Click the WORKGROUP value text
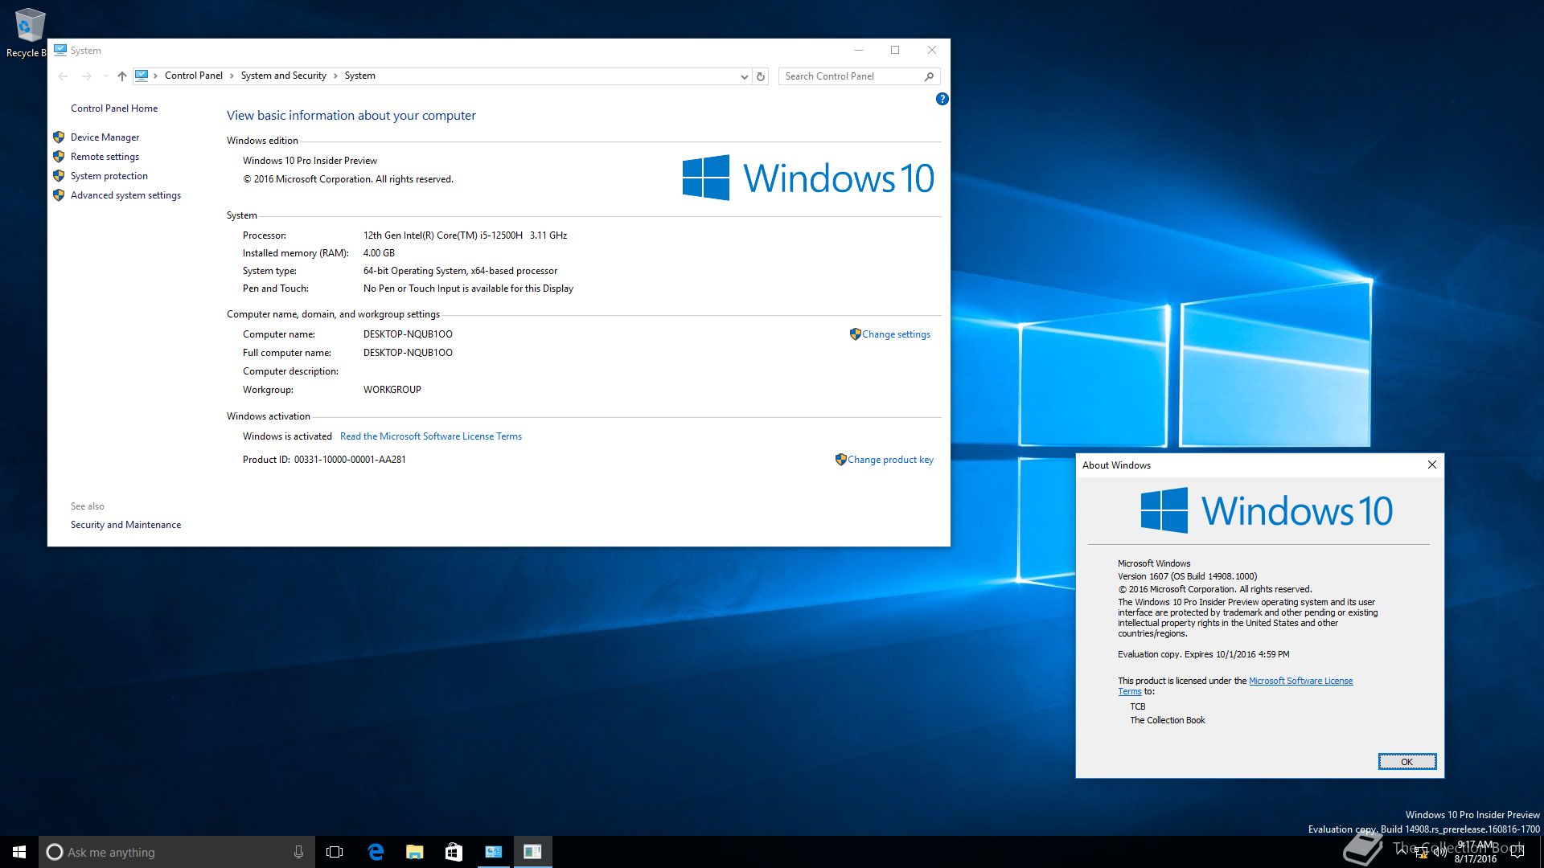Screen dimensions: 1544x868 point(392,390)
